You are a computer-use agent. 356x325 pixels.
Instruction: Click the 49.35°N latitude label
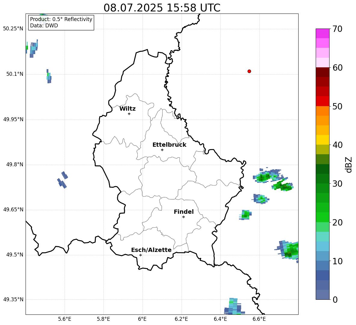click(13, 299)
